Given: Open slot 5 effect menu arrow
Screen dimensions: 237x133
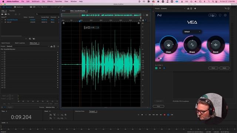Looking at the screenshot, I should [58, 62].
